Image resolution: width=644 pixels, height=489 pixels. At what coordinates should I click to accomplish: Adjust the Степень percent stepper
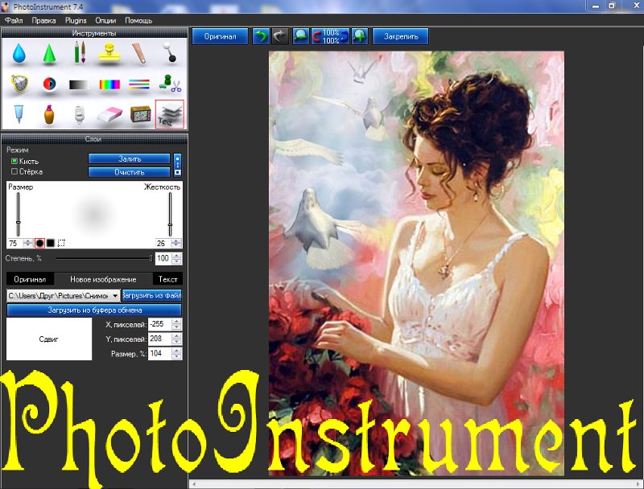176,258
